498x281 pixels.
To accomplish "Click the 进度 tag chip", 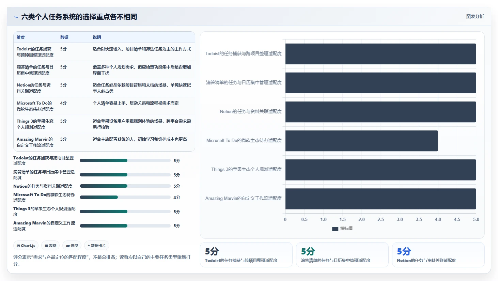I will (x=72, y=246).
